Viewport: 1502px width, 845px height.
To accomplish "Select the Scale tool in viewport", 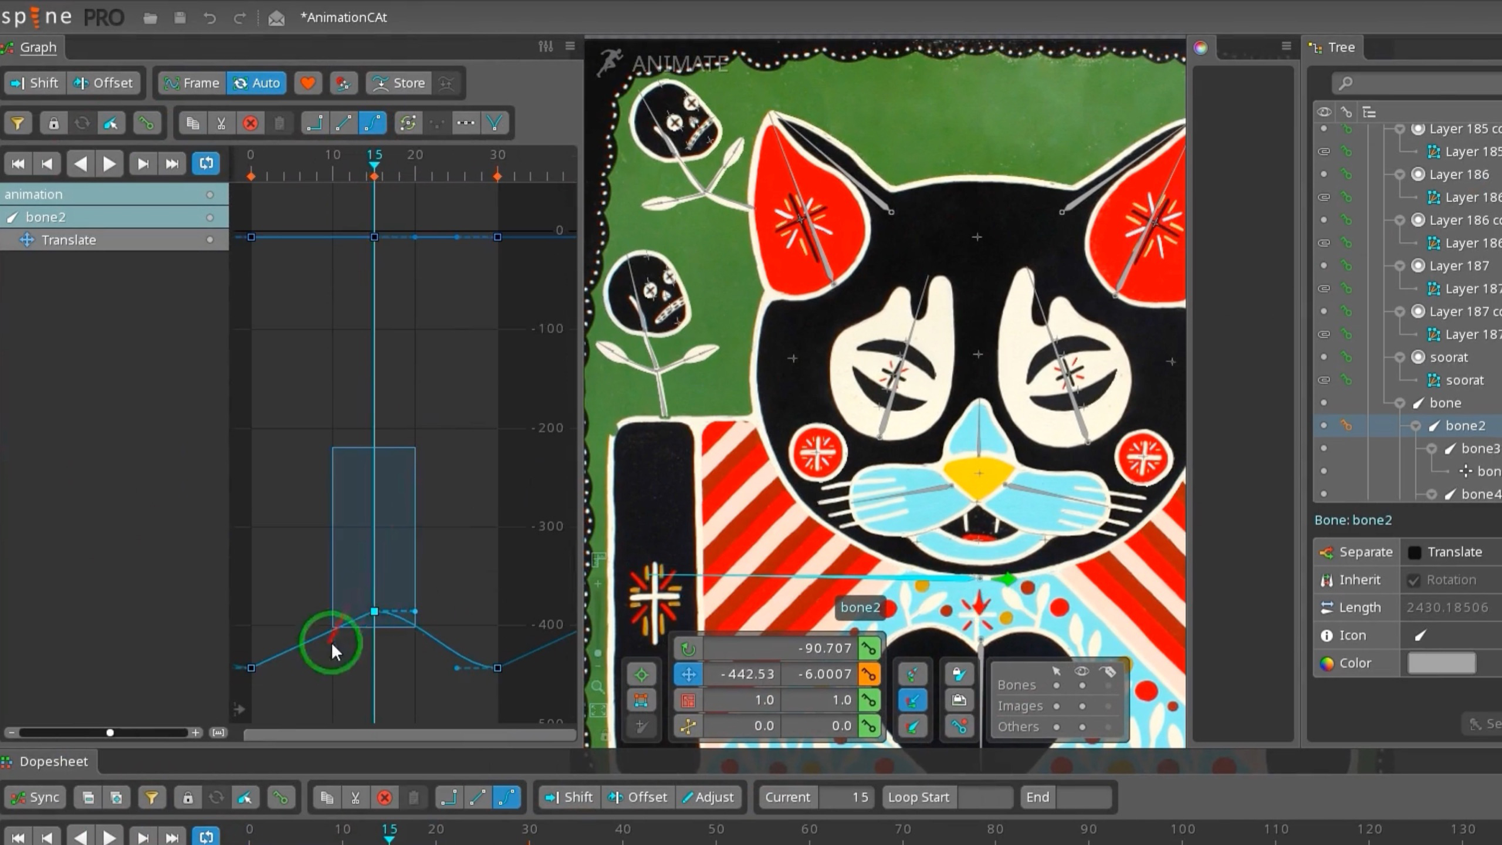I will click(688, 701).
